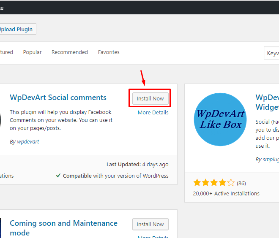This screenshot has height=238, width=279.
Task: Click the Compatible with your version text
Action: 116,176
